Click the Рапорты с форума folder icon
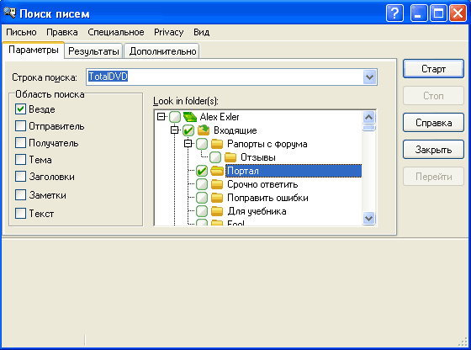Screen dimensions: 471x350 (217, 144)
